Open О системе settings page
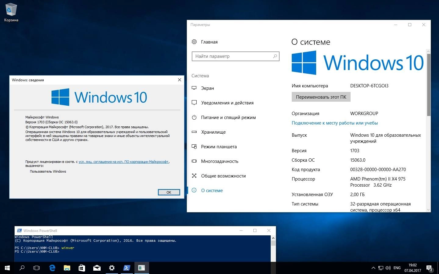The image size is (439, 274). click(x=212, y=190)
